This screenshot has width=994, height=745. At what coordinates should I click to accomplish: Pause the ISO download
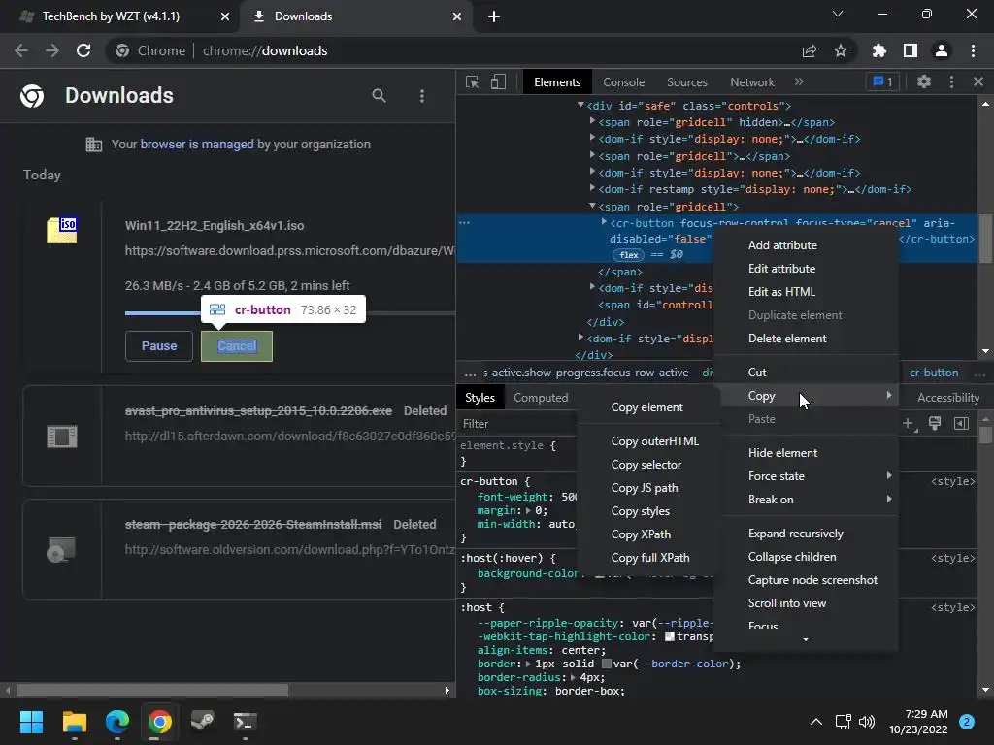159,346
